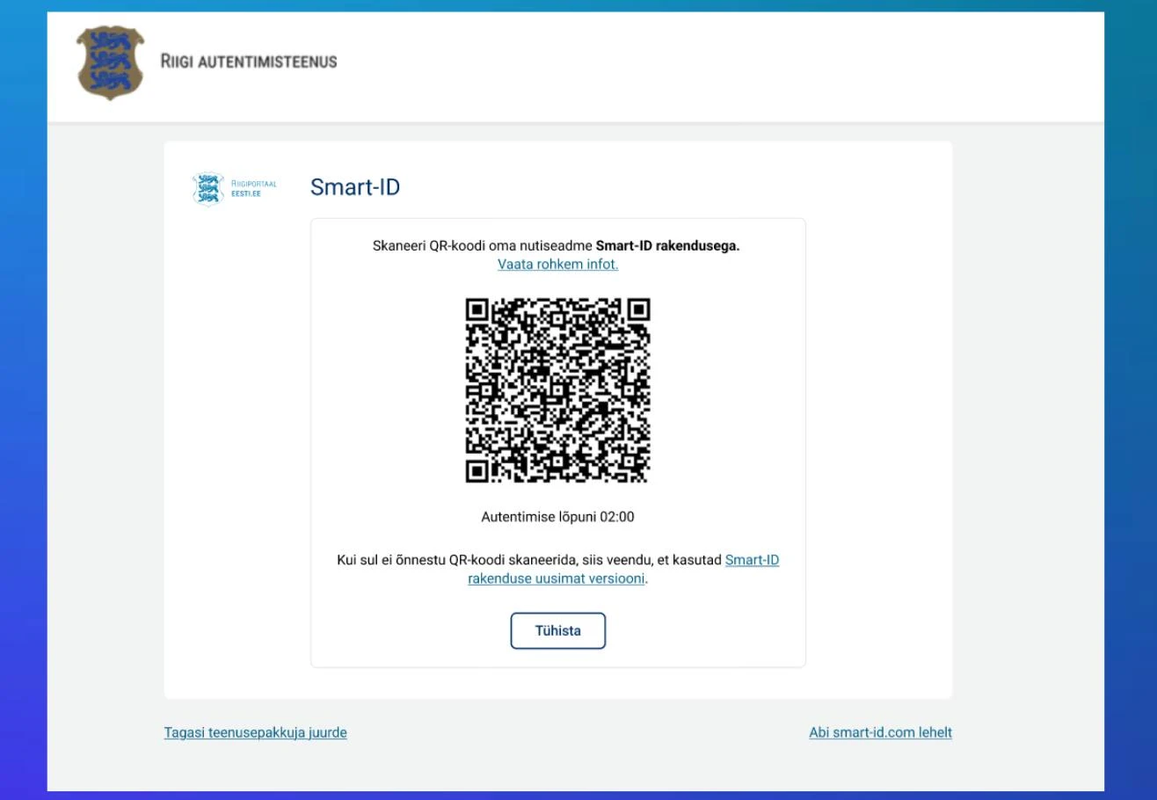This screenshot has width=1157, height=800.
Task: Click the "Autentimise lõpuni 02:00" countdown timer
Action: (557, 517)
